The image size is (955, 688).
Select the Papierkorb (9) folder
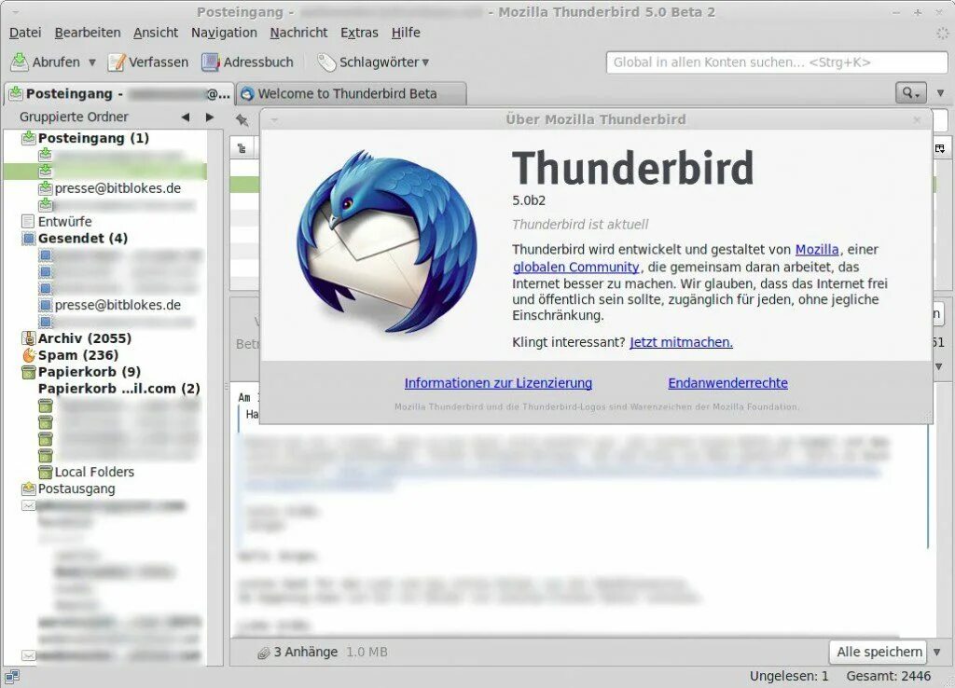90,372
